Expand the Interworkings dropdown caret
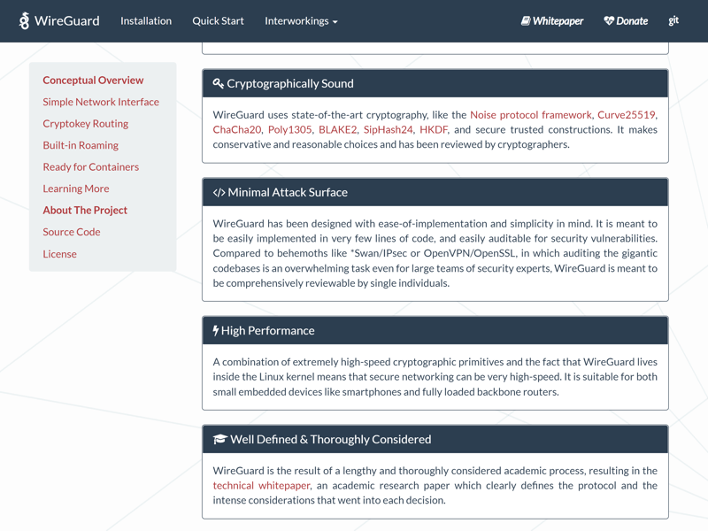Screen dimensions: 708x531 click(335, 21)
